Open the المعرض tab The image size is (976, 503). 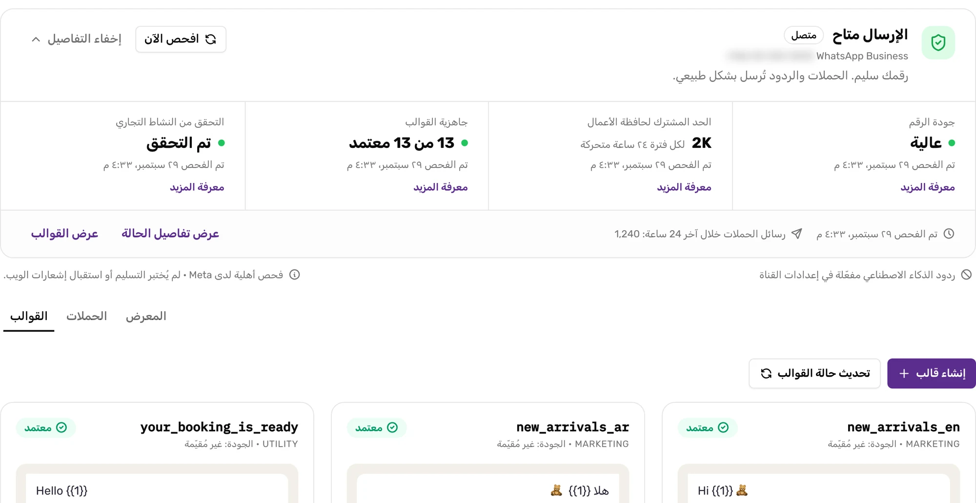tap(146, 316)
